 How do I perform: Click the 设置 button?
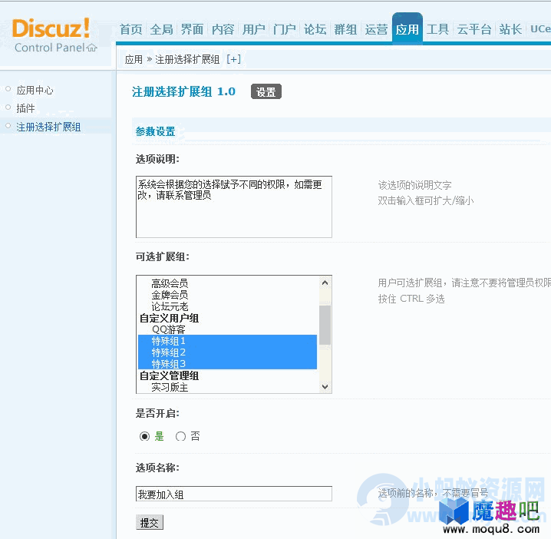pyautogui.click(x=266, y=92)
